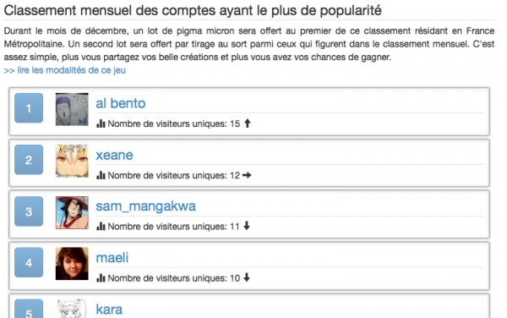Open al bento's profile link
The height and width of the screenshot is (318, 507).
point(121,103)
